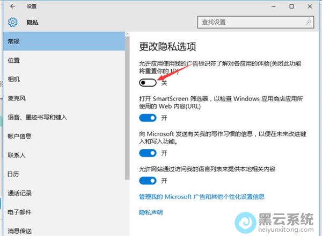Select 常规 in the sidebar

point(62,41)
